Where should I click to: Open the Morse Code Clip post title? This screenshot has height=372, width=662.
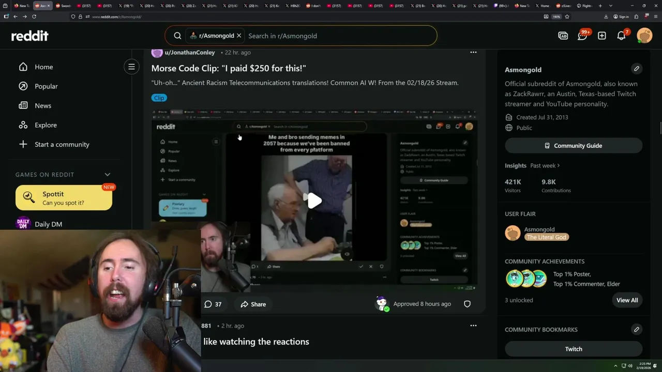click(229, 68)
